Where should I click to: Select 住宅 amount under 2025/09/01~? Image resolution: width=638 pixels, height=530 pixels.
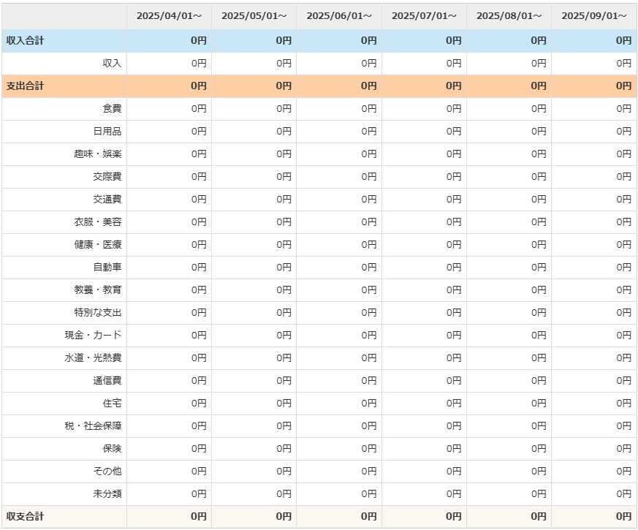click(x=623, y=404)
